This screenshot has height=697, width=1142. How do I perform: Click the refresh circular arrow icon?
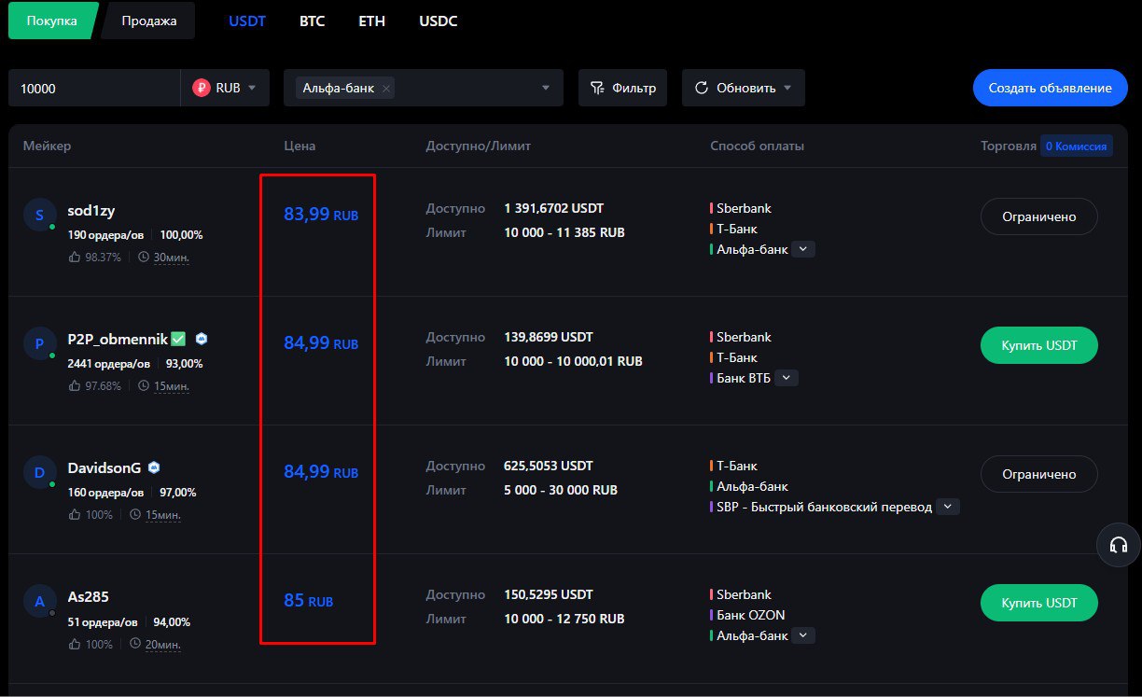tap(702, 88)
